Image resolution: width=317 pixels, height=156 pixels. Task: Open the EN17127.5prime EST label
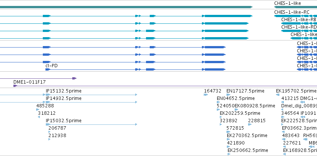coord(245,91)
